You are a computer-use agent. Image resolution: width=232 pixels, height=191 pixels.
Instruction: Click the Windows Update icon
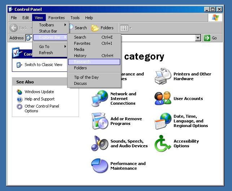coord(19,92)
